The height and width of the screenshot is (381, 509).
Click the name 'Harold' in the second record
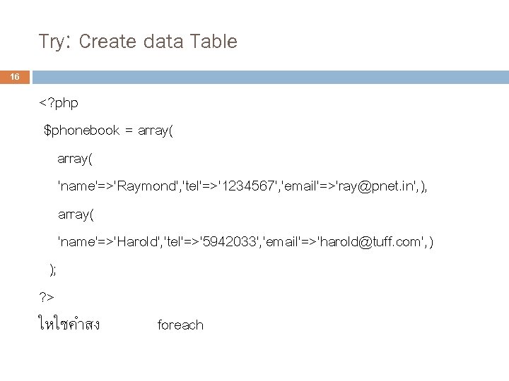point(137,242)
